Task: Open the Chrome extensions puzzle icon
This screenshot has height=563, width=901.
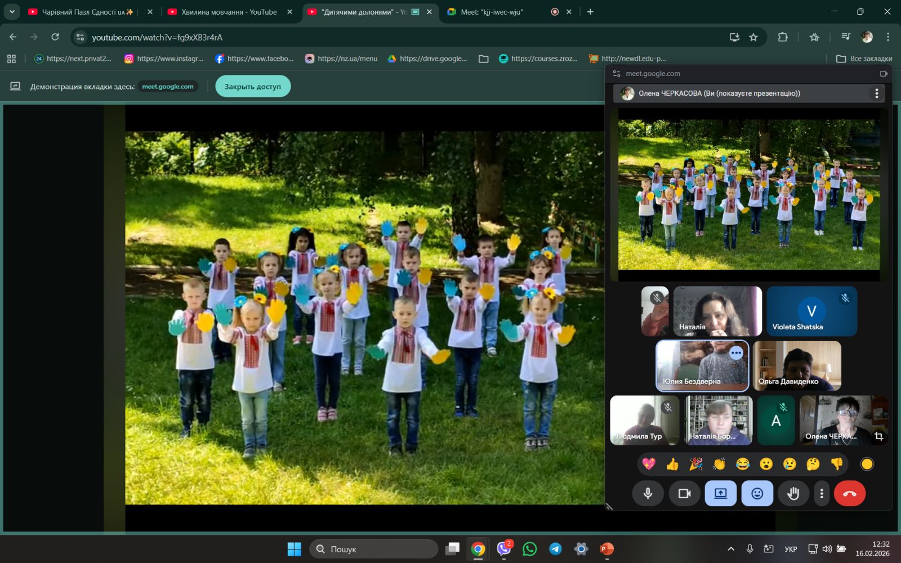Action: (783, 37)
